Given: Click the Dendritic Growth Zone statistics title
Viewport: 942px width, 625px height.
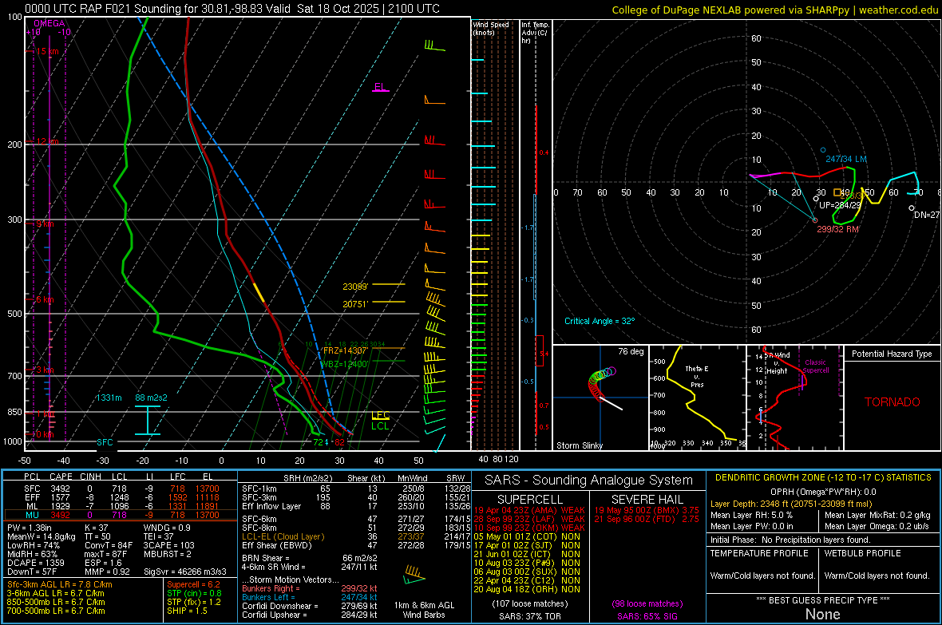Looking at the screenshot, I should [823, 478].
